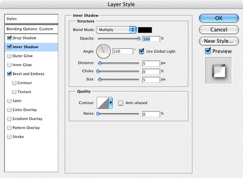
Task: Click the Opacity value field
Action: click(x=151, y=39)
